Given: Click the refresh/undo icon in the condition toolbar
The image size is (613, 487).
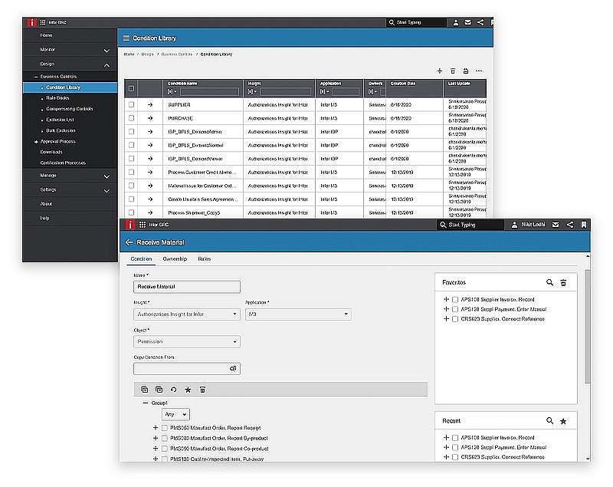Looking at the screenshot, I should point(174,390).
